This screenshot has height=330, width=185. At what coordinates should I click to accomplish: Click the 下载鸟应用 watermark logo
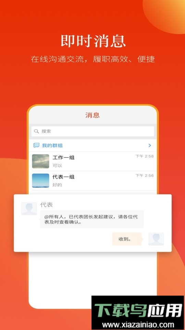click(x=138, y=310)
